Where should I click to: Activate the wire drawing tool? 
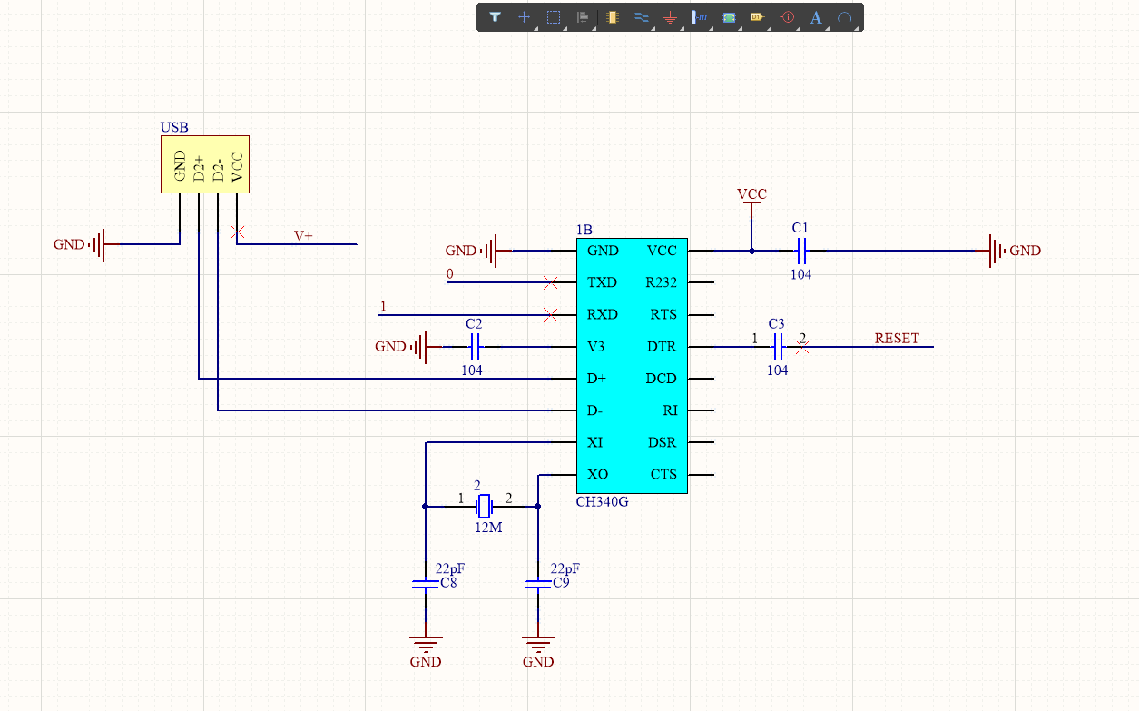tap(641, 16)
